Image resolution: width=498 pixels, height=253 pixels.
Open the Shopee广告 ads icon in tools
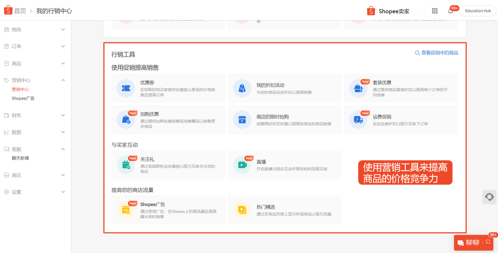click(x=126, y=210)
